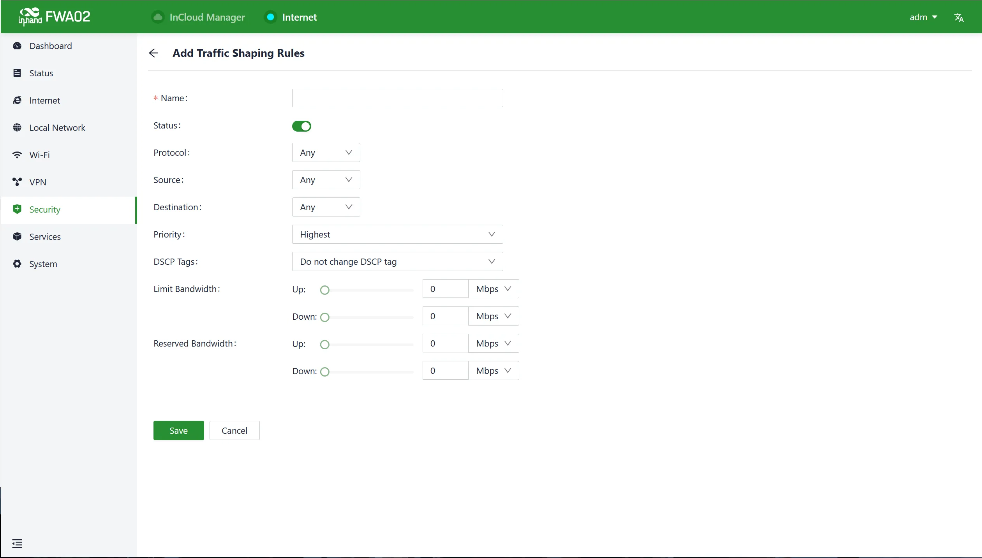The image size is (982, 558).
Task: Click the Cancel button
Action: [x=234, y=431]
